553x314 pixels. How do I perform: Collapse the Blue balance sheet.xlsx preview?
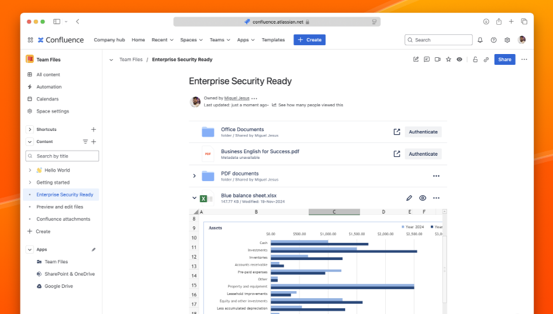point(195,198)
